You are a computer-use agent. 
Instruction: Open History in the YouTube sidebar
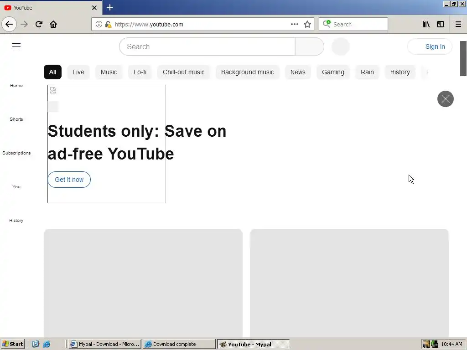point(16,220)
